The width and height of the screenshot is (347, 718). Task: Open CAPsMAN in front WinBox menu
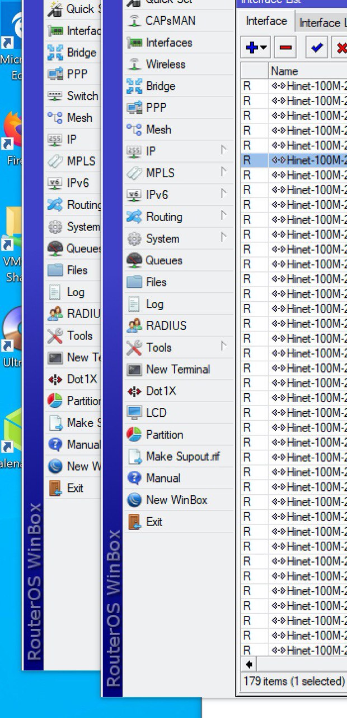pos(179,21)
